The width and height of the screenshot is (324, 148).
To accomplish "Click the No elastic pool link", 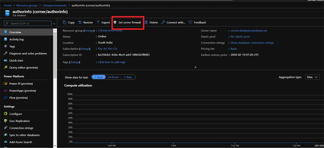I will click(240, 37).
